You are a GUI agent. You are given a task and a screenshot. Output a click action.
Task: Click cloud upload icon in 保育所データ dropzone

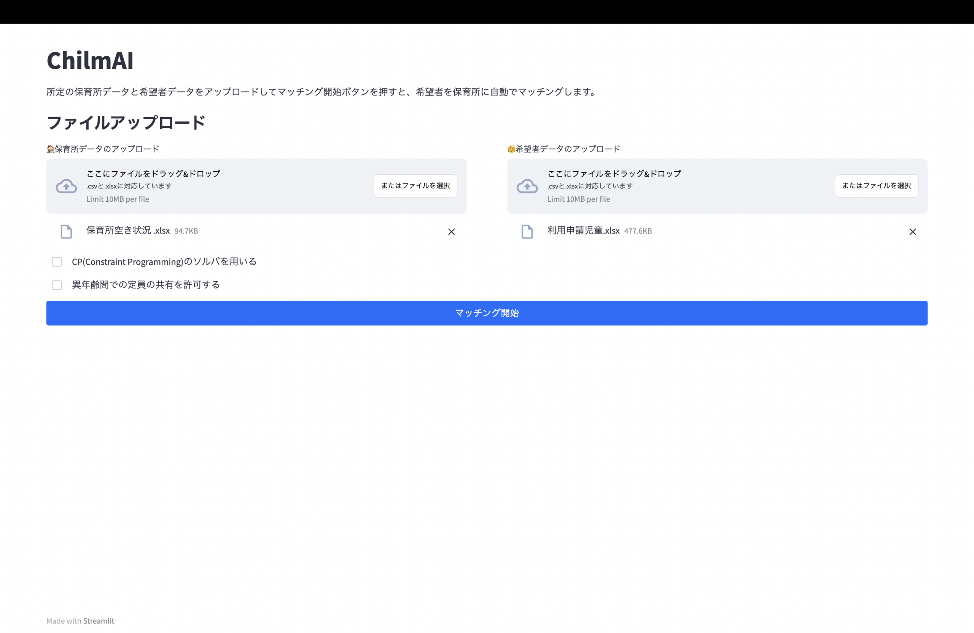[x=66, y=186]
